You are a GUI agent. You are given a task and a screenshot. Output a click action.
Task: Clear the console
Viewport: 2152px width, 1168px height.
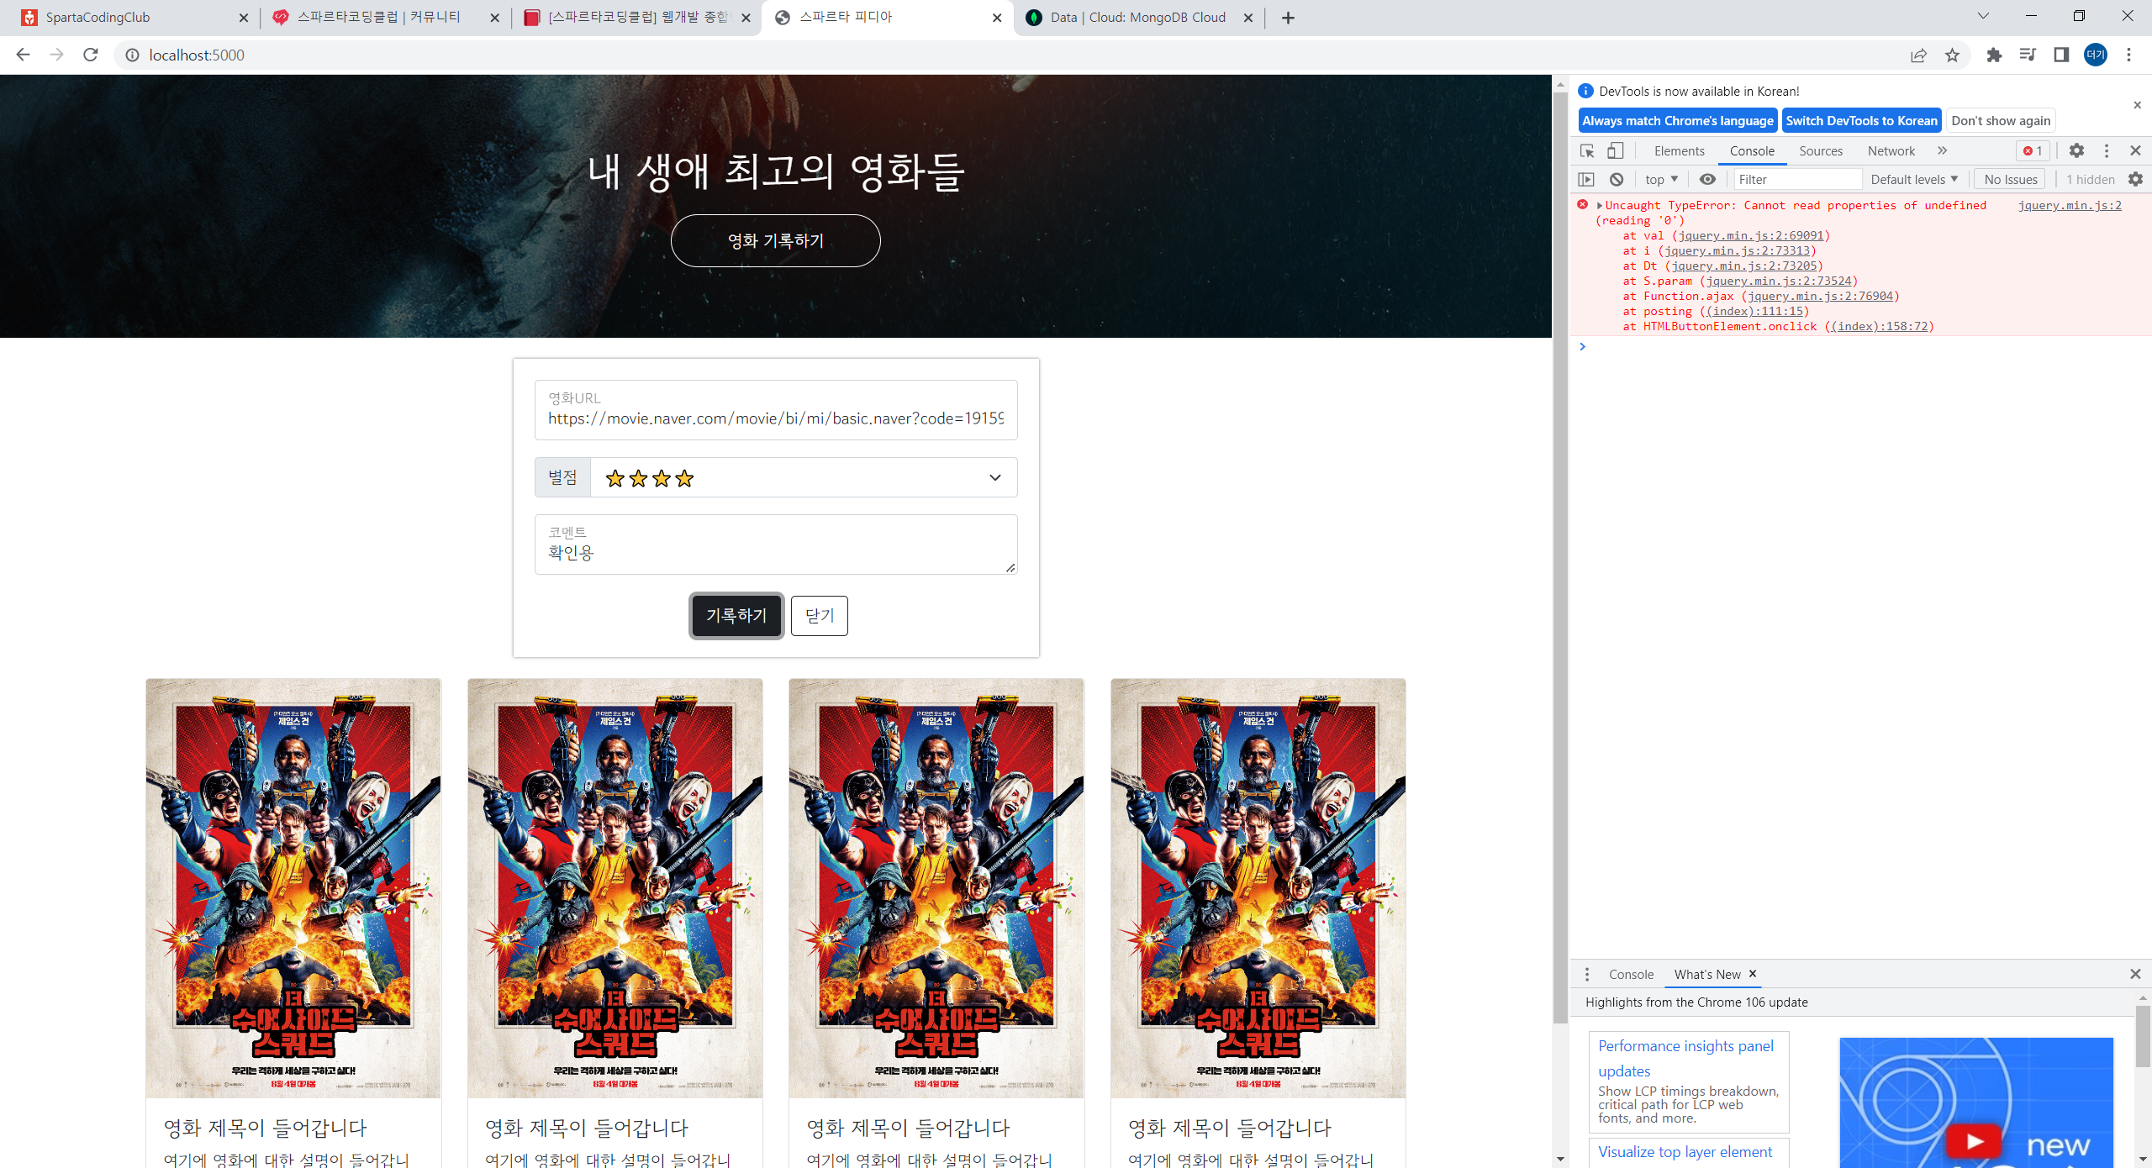click(1617, 179)
